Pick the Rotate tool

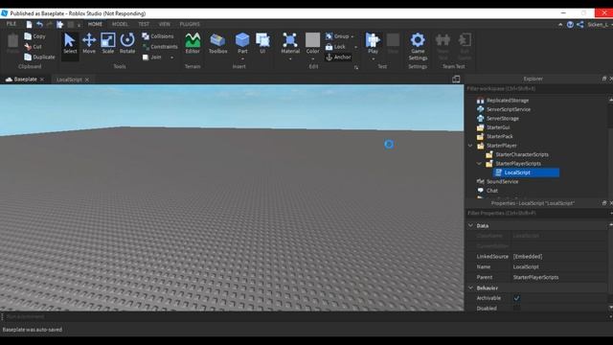coord(127,43)
